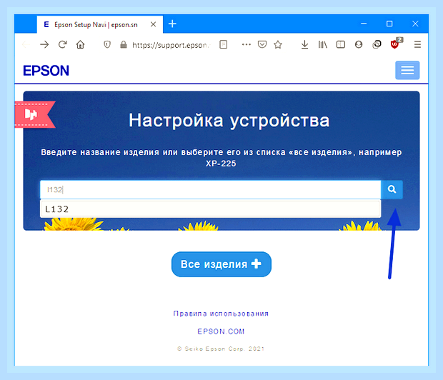Open the Все изделия products list
Image resolution: width=443 pixels, height=380 pixels.
coord(221,264)
